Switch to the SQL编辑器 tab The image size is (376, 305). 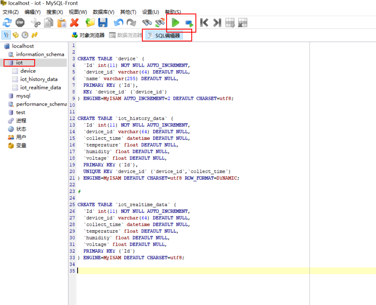click(164, 36)
